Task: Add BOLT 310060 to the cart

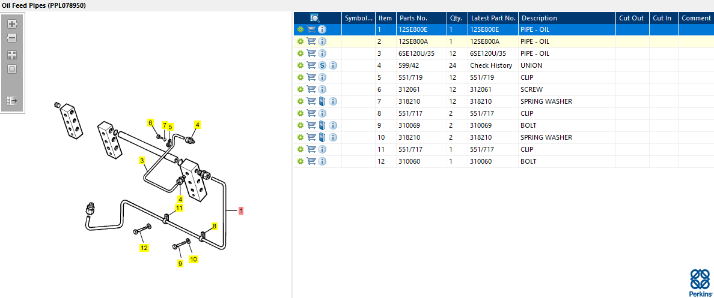Action: tap(311, 161)
